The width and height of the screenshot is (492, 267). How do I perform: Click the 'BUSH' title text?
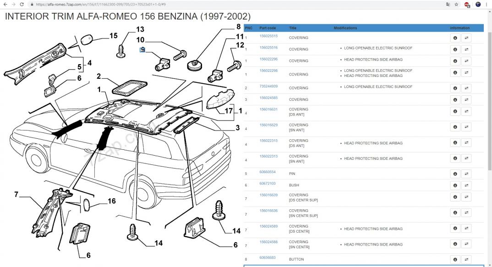click(x=294, y=185)
